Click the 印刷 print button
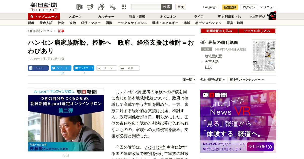304x159 pixels. (129, 68)
